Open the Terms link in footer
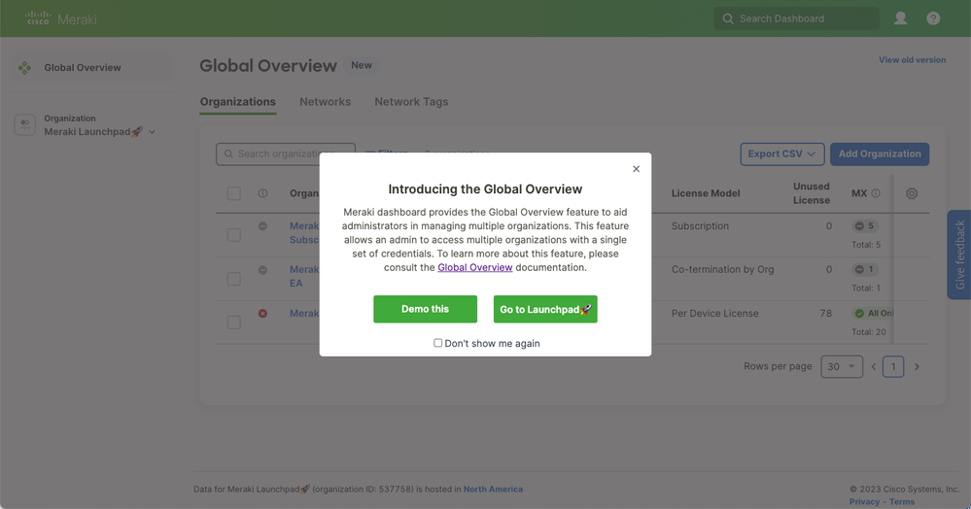971x509 pixels. (x=902, y=501)
